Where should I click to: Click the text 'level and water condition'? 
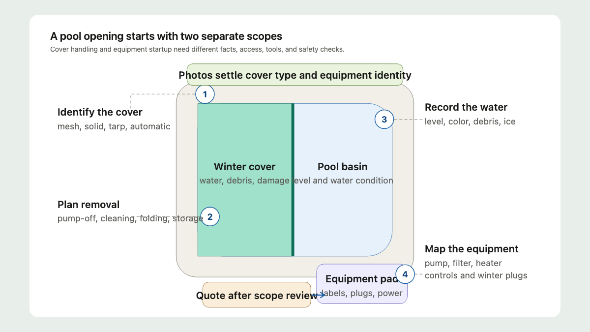pyautogui.click(x=343, y=181)
